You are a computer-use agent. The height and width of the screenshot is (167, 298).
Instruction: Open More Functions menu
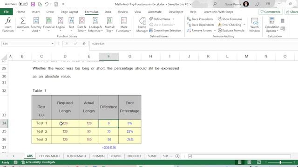click(x=124, y=25)
